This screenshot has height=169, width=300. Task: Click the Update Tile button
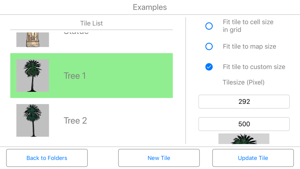[x=253, y=158]
